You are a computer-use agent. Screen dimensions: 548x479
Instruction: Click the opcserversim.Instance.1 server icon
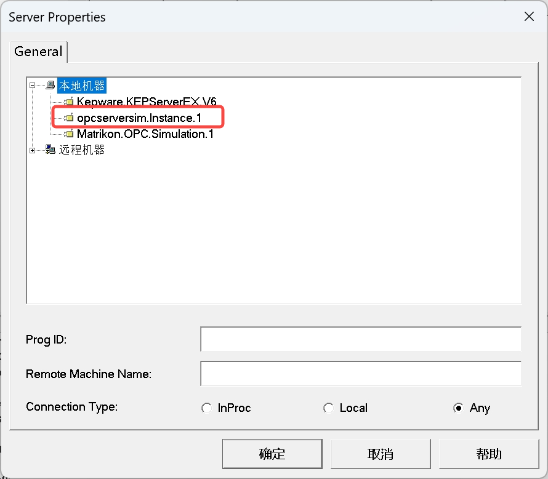coord(69,118)
